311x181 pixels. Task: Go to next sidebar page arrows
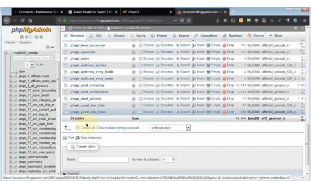click(x=40, y=64)
